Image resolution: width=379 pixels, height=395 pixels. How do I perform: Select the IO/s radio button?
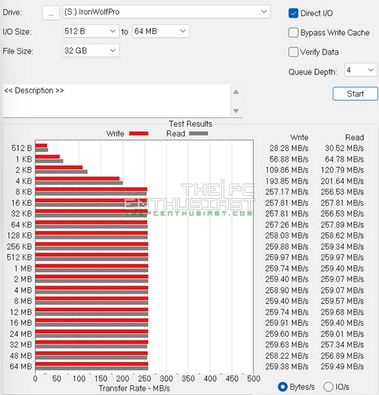(328, 387)
